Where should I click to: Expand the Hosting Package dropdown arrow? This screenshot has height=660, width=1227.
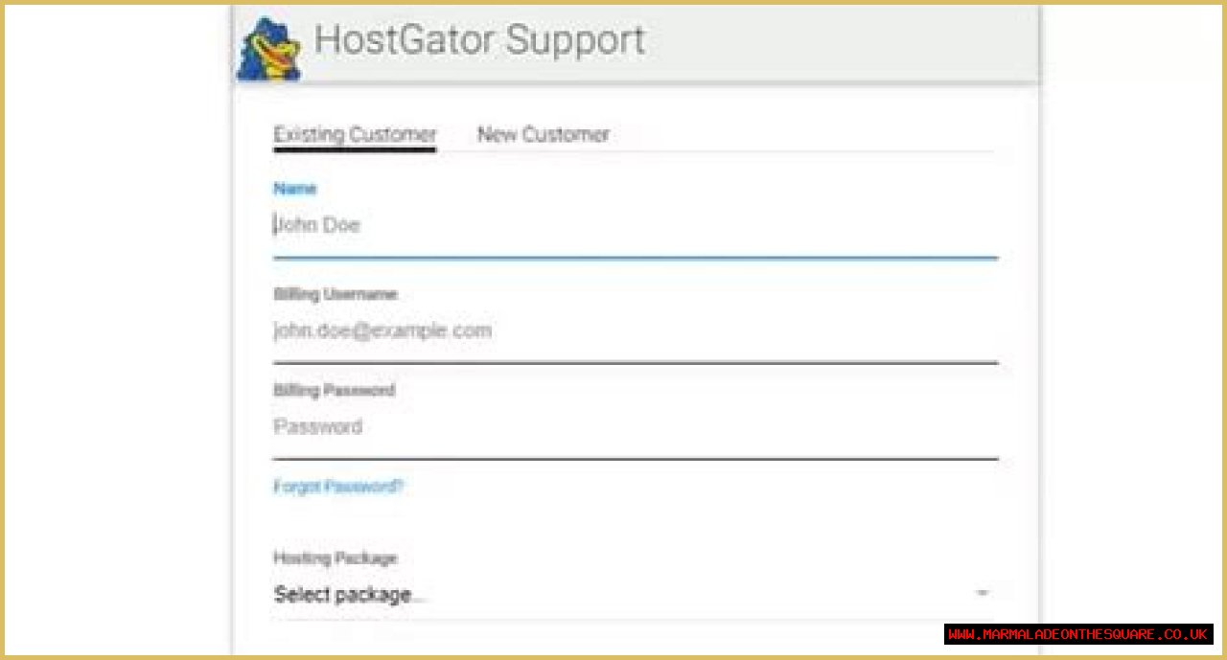coord(983,594)
